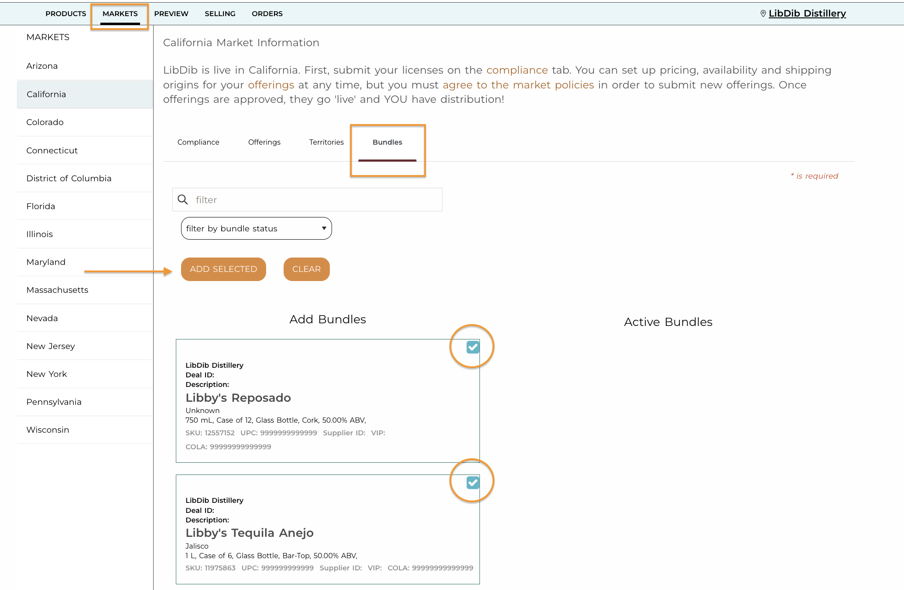Click the ADD SELECTED button
This screenshot has width=904, height=590.
223,269
